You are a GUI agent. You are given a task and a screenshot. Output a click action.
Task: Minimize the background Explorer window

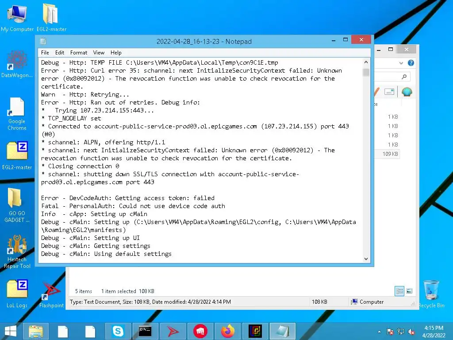tap(379, 50)
